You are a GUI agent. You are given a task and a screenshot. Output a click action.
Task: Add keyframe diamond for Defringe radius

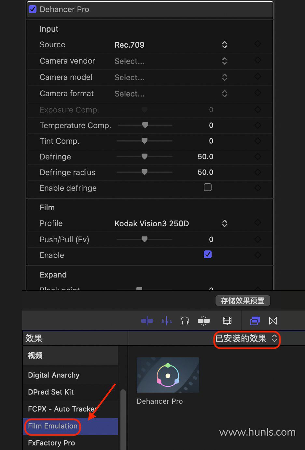click(258, 172)
